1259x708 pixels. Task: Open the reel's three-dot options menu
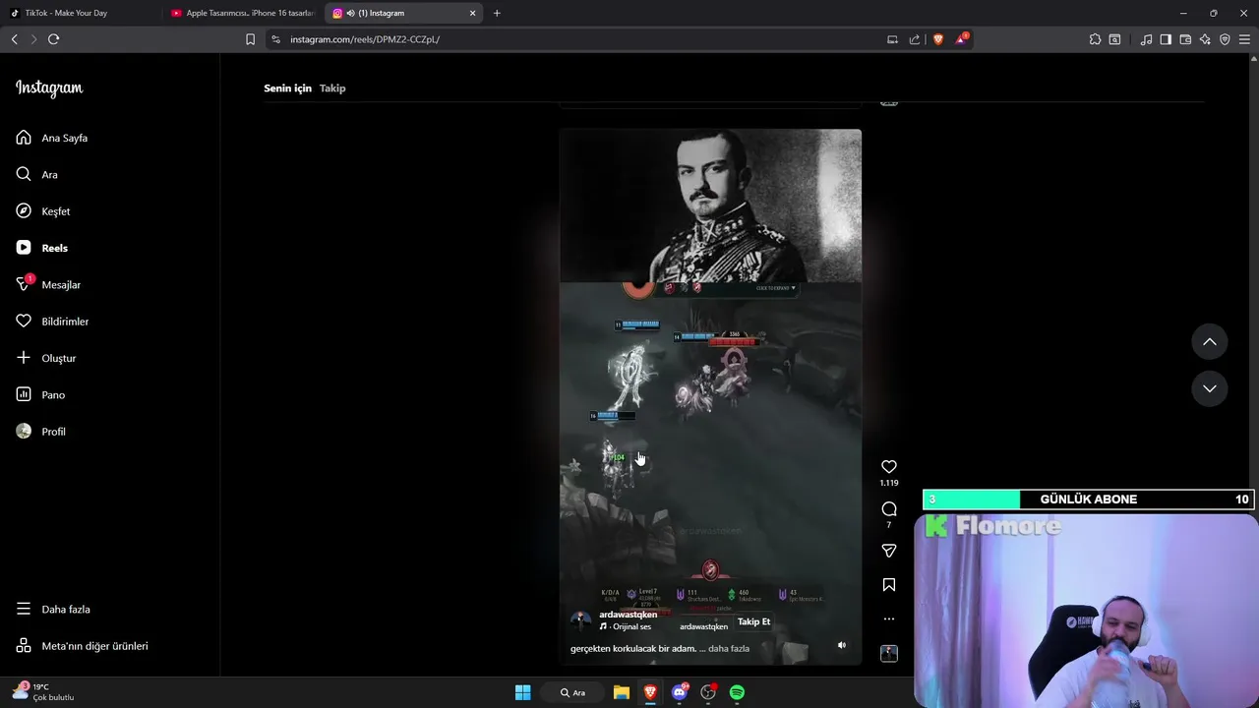(x=889, y=619)
